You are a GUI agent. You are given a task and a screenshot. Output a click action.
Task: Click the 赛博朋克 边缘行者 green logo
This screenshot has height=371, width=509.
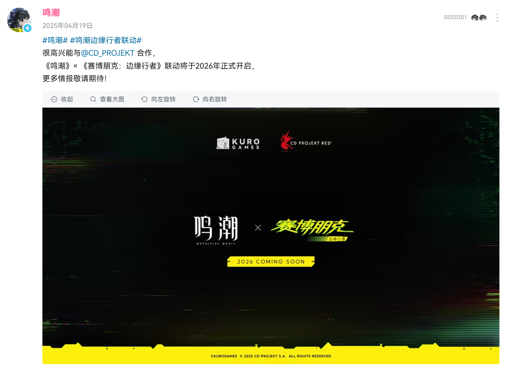tap(312, 230)
